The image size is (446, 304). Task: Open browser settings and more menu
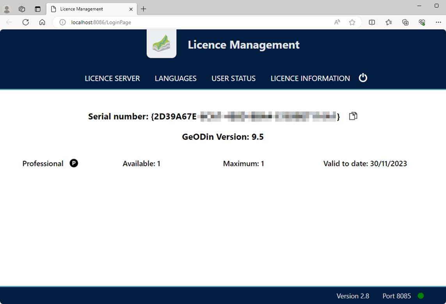pos(438,22)
